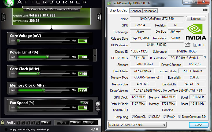The width and height of the screenshot is (212, 132).
Task: Click the startup overclocking indicator icon
Action: (x=6, y=129)
